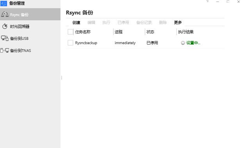The height and width of the screenshot is (148, 242).
Task: Click the 已停用 status cell of Rysncbackup
Action: [152, 43]
